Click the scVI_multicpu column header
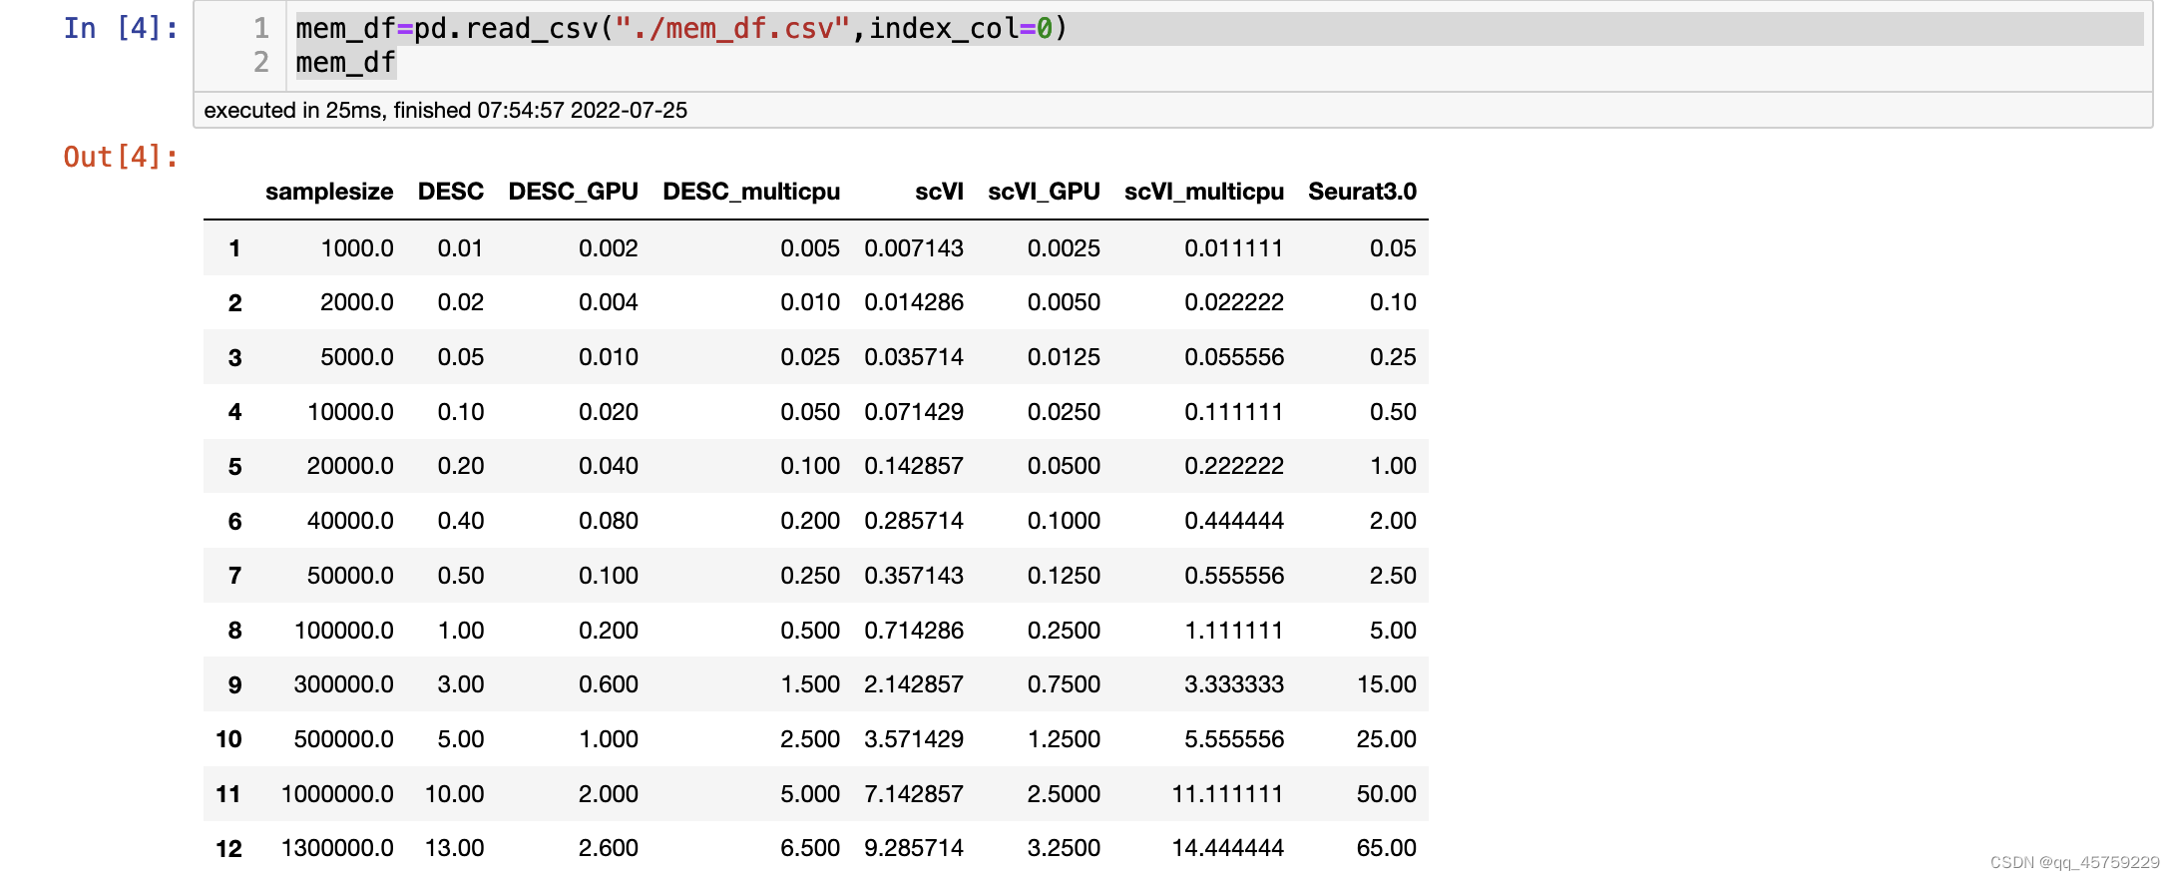 (1204, 192)
